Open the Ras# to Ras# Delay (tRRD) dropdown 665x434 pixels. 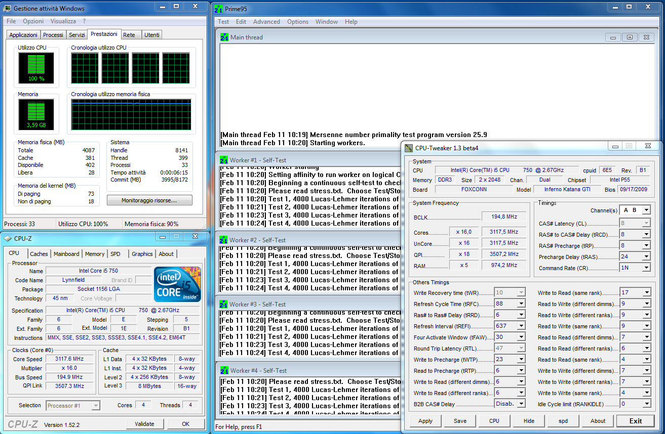click(521, 315)
